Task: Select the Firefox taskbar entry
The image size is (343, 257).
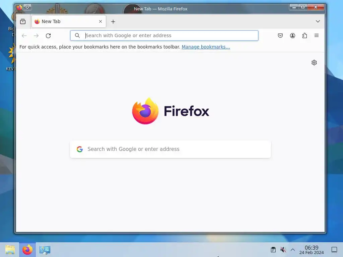Action: 27,250
